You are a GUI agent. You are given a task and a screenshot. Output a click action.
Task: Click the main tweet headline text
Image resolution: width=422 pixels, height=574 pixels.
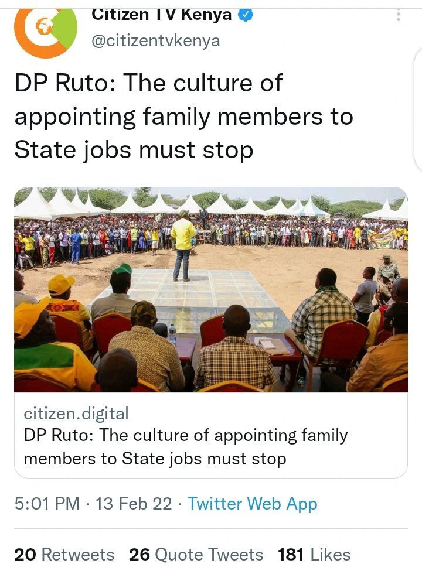tap(184, 116)
